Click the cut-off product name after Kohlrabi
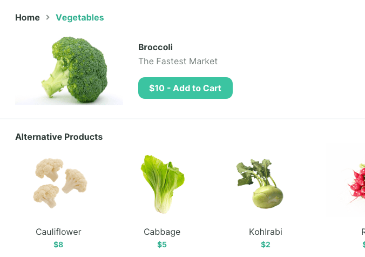 coord(363,232)
